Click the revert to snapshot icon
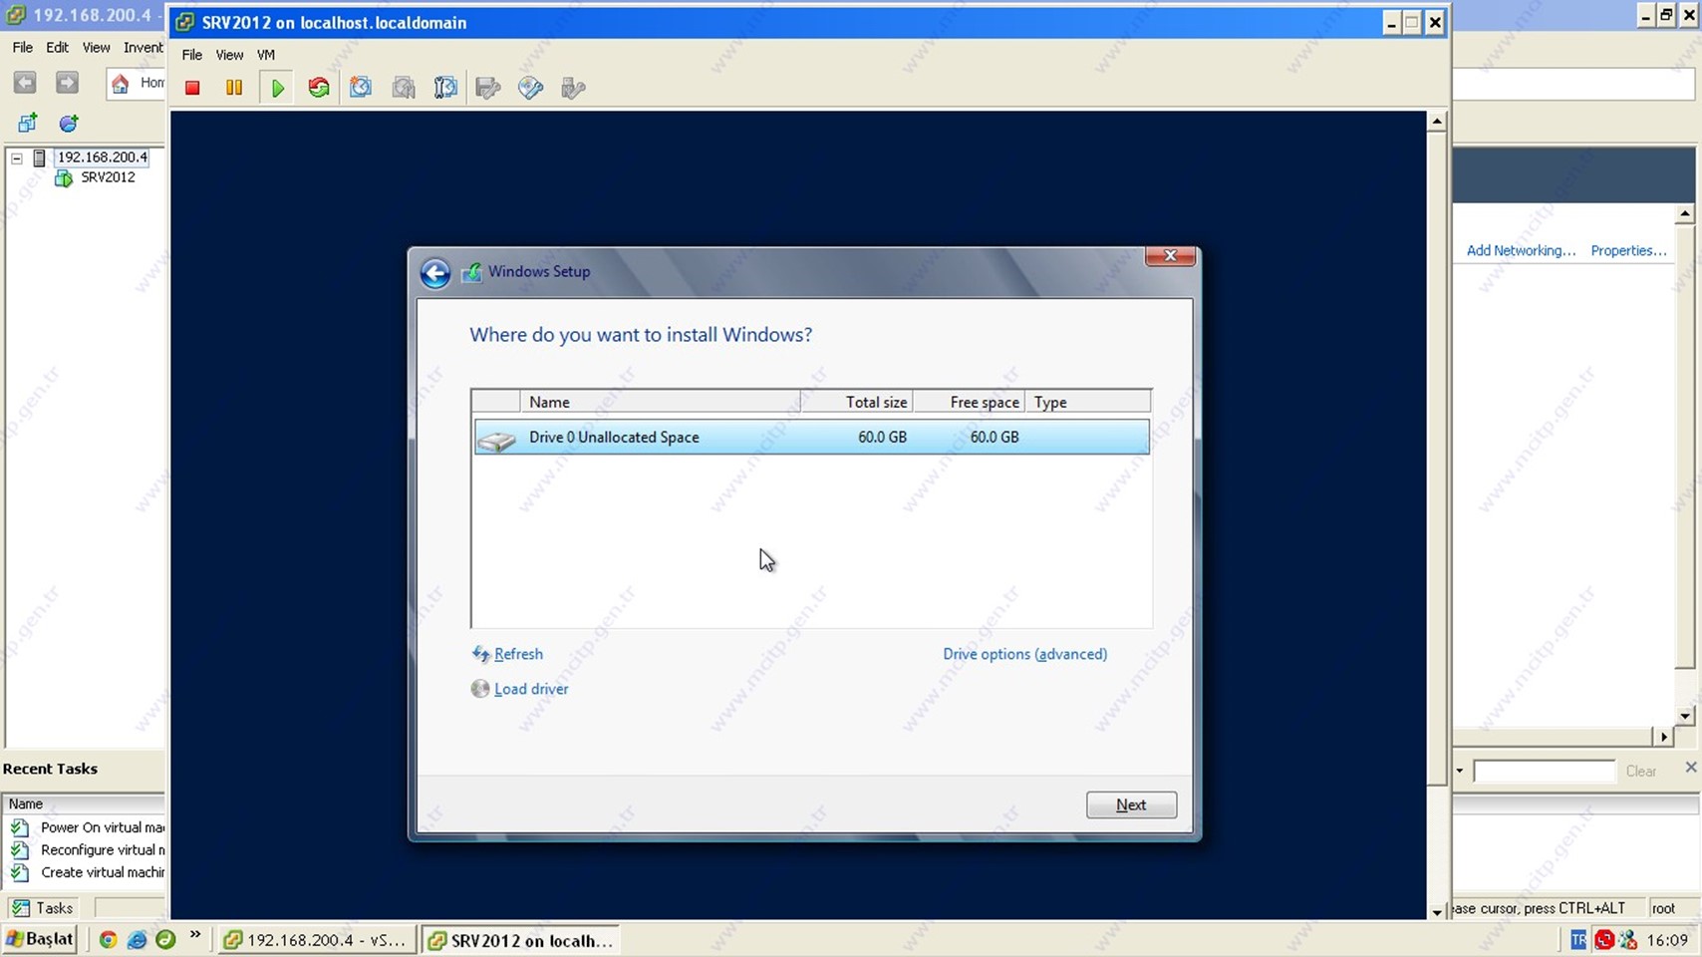 [x=404, y=88]
